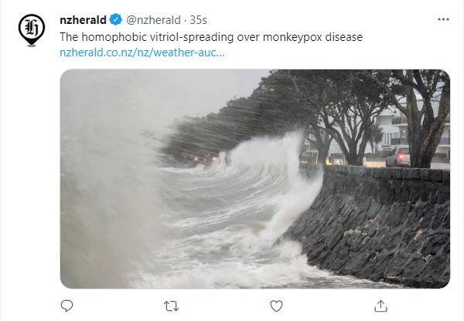Open the three-dot more options menu

(x=443, y=19)
